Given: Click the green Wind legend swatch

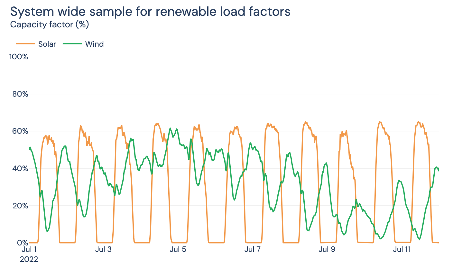Looking at the screenshot, I should coord(72,44).
